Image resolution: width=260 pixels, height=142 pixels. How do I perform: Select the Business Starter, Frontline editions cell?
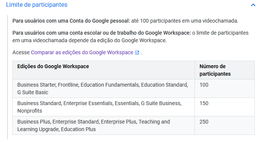[x=103, y=89]
